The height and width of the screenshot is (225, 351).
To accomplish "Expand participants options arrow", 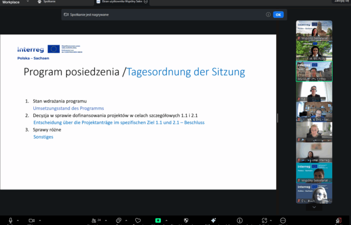I will tap(106, 221).
